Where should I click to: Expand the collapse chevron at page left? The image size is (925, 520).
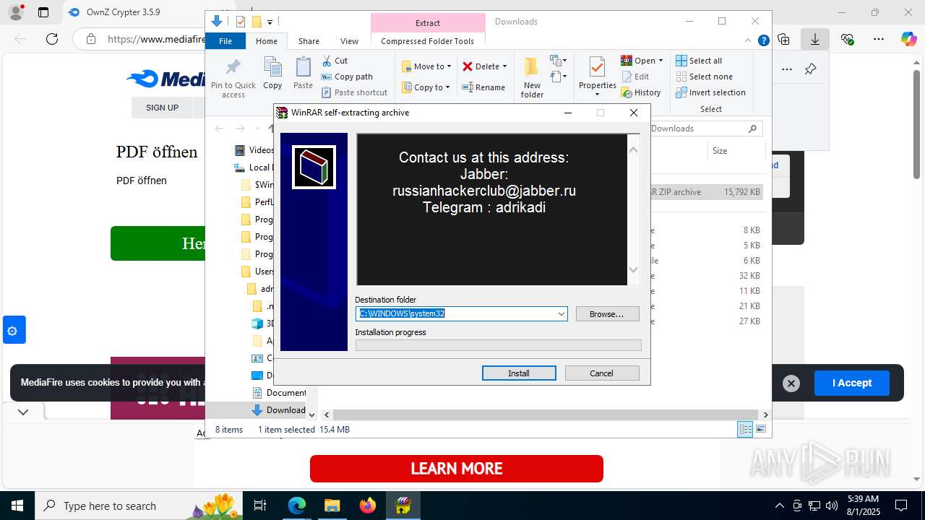pos(23,412)
